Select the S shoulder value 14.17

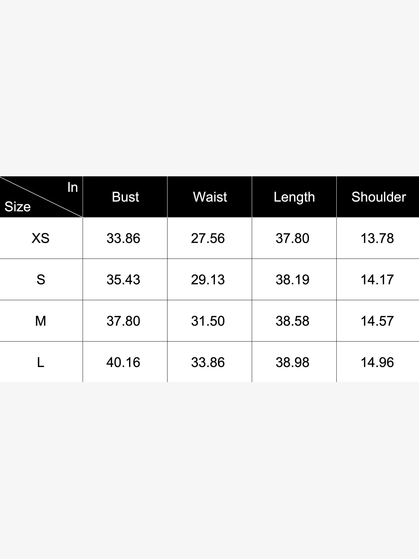377,279
